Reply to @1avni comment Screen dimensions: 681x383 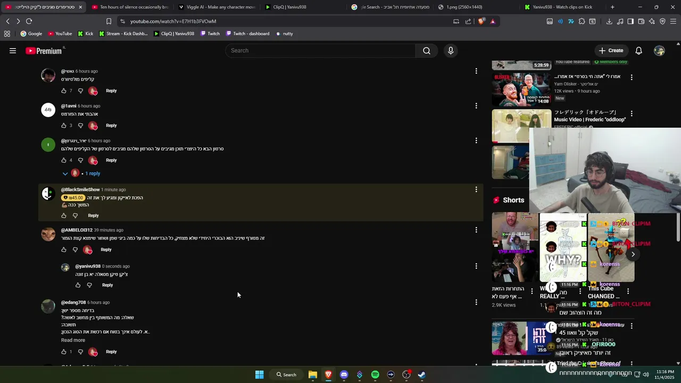point(111,126)
